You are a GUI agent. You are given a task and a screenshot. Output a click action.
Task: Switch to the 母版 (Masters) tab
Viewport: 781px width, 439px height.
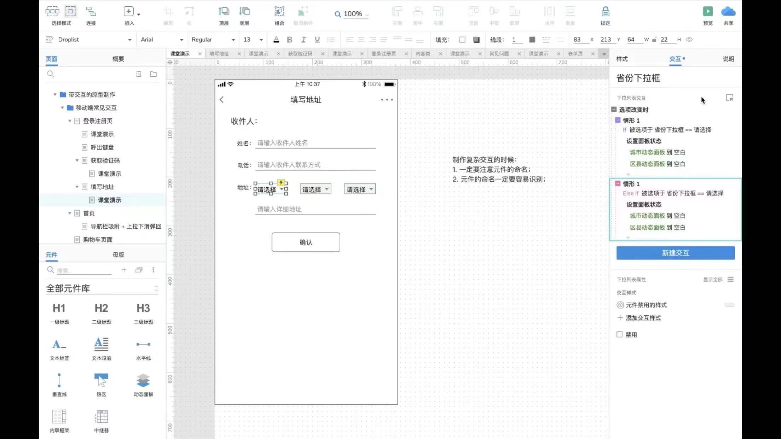(x=118, y=254)
